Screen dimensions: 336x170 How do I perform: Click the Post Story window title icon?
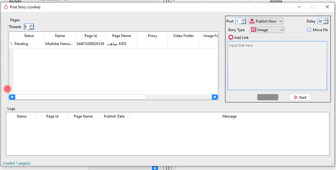[x=6, y=7]
